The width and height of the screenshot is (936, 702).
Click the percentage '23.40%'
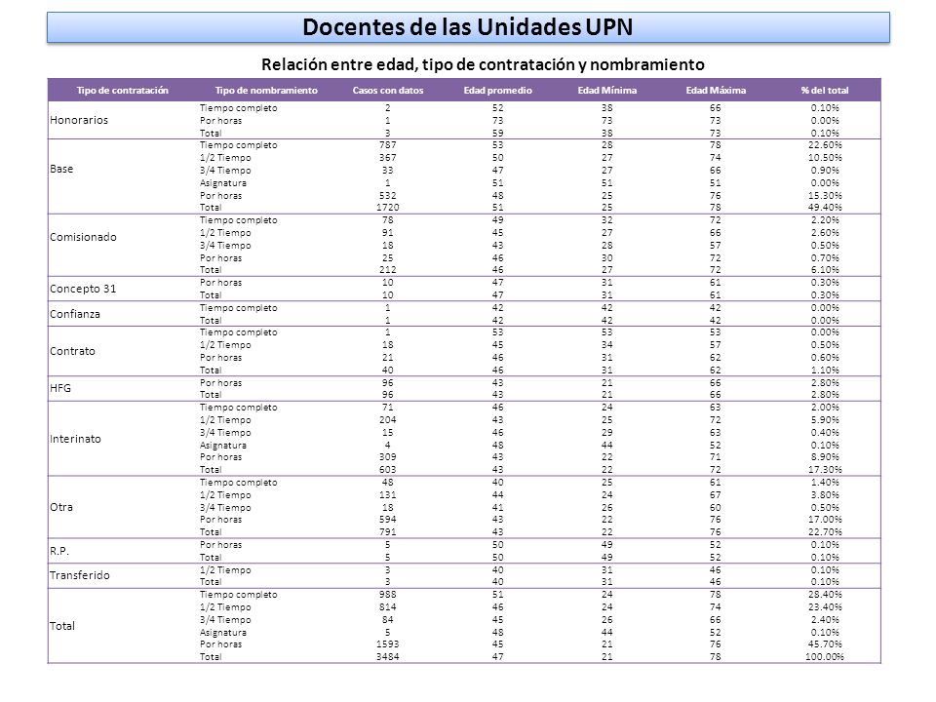click(825, 607)
